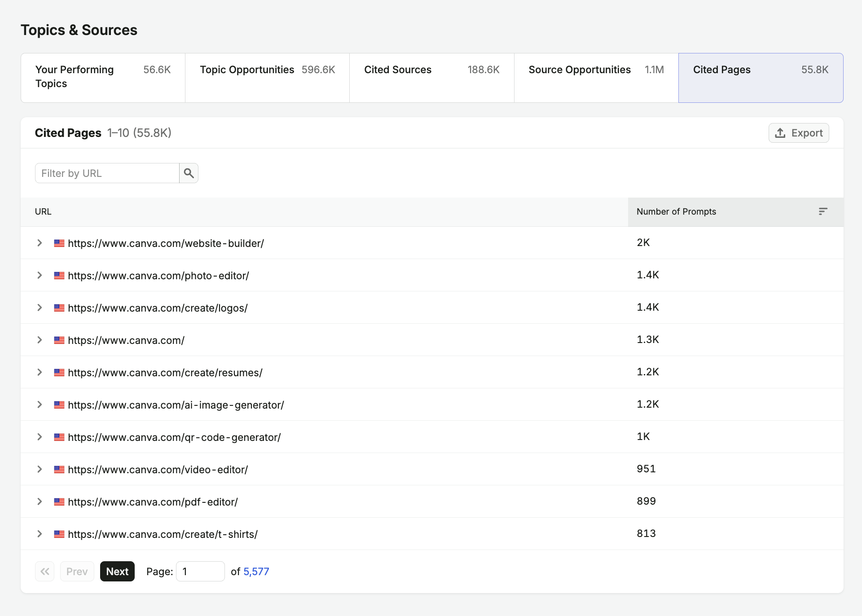
Task: Open the create/resumes URL link
Action: coord(165,373)
